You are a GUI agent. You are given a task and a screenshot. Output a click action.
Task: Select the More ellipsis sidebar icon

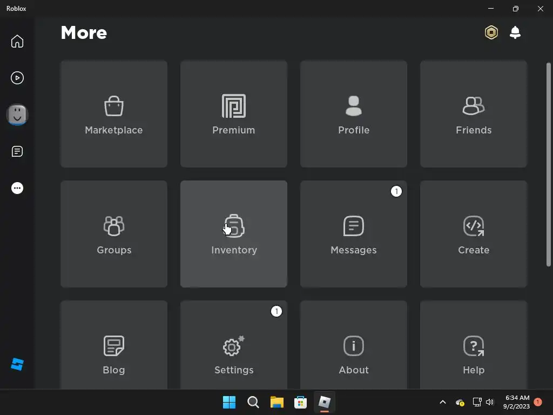pos(17,188)
